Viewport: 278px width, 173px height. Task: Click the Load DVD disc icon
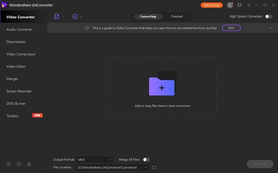[x=75, y=17]
